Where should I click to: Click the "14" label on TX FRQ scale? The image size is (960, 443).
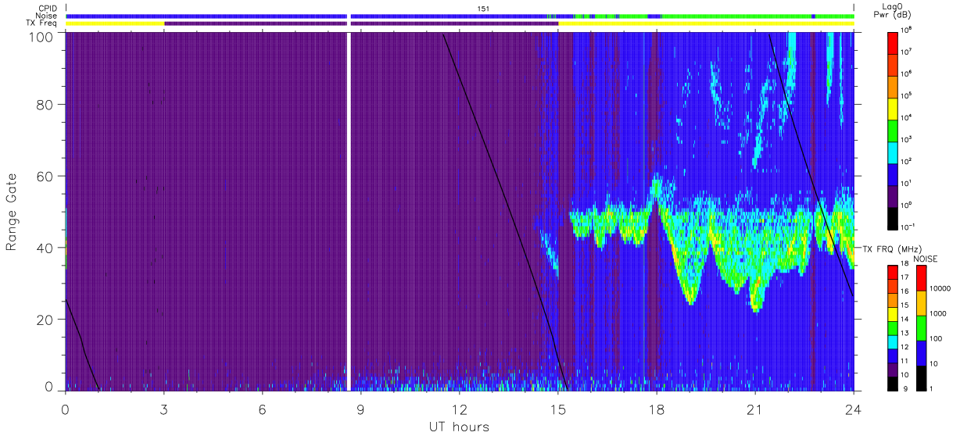point(904,320)
